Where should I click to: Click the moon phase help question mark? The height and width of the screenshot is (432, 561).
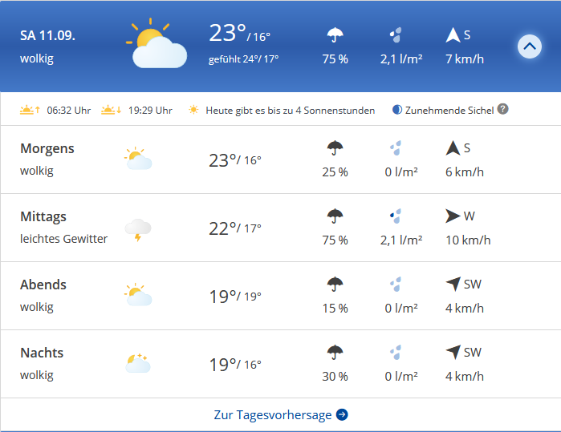tap(502, 109)
